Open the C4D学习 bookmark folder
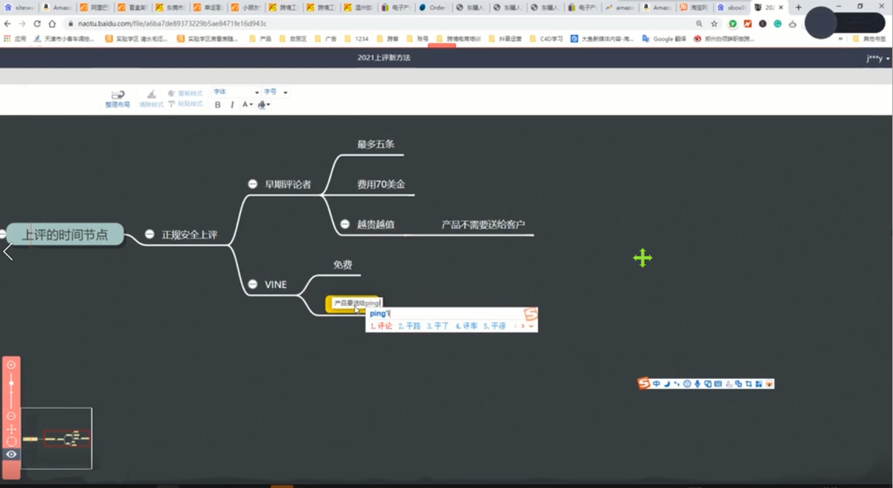Viewport: 893px width, 488px height. [x=545, y=39]
